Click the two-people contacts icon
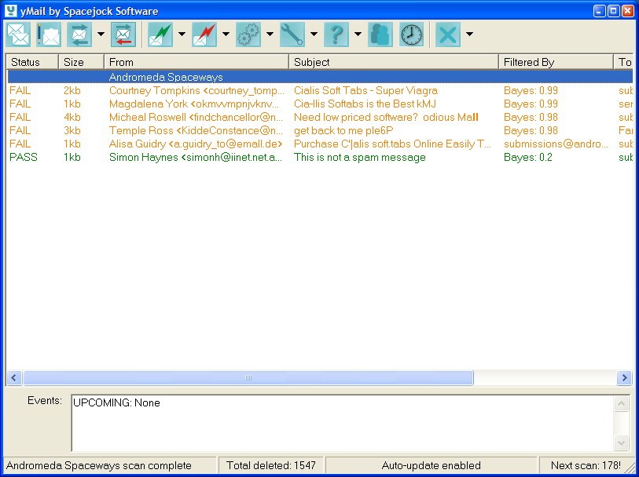This screenshot has width=639, height=477. coord(380,35)
